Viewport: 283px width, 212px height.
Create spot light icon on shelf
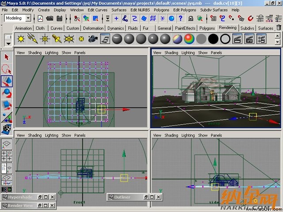coord(57,39)
